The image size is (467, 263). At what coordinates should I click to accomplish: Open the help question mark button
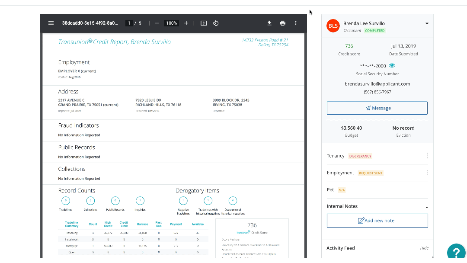click(456, 253)
